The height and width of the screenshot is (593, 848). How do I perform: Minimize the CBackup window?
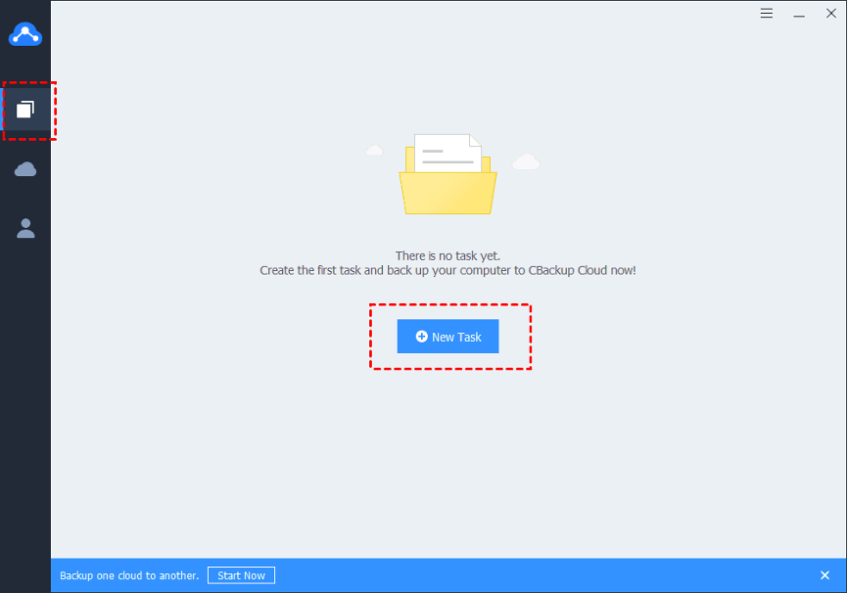tap(799, 14)
